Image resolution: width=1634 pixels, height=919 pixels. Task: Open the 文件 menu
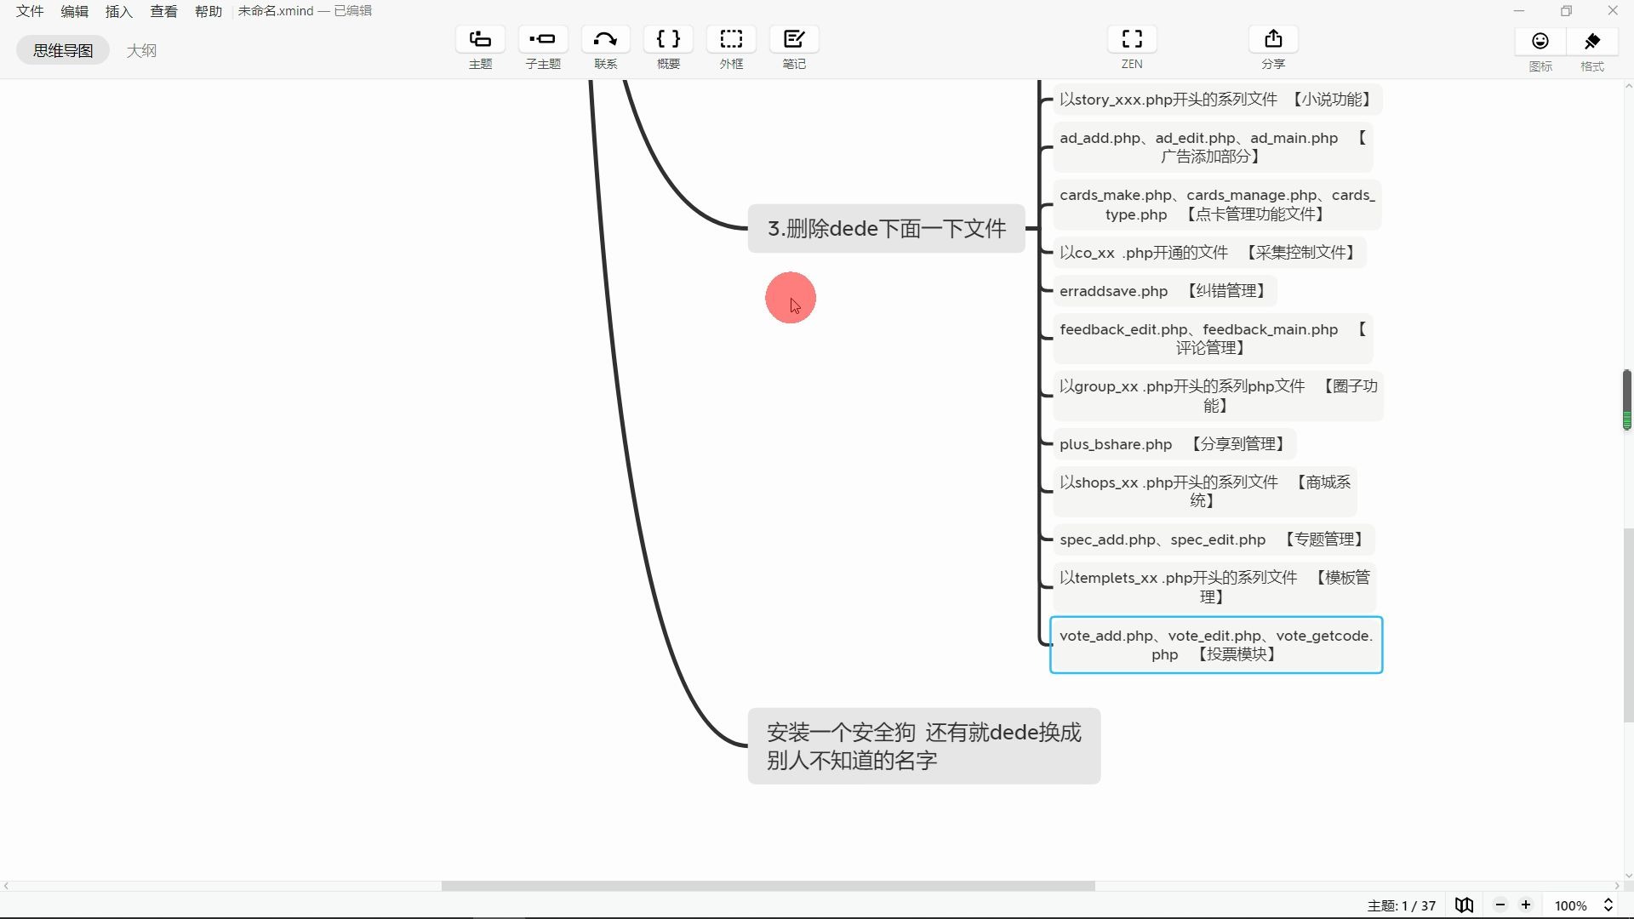tap(29, 11)
